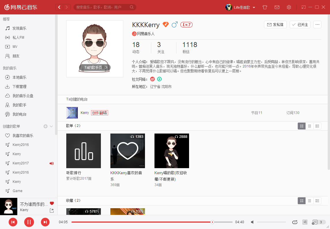Image resolution: width=330 pixels, height=229 pixels.
Task: Open the 听歌排行 cover
Action: (x=84, y=151)
